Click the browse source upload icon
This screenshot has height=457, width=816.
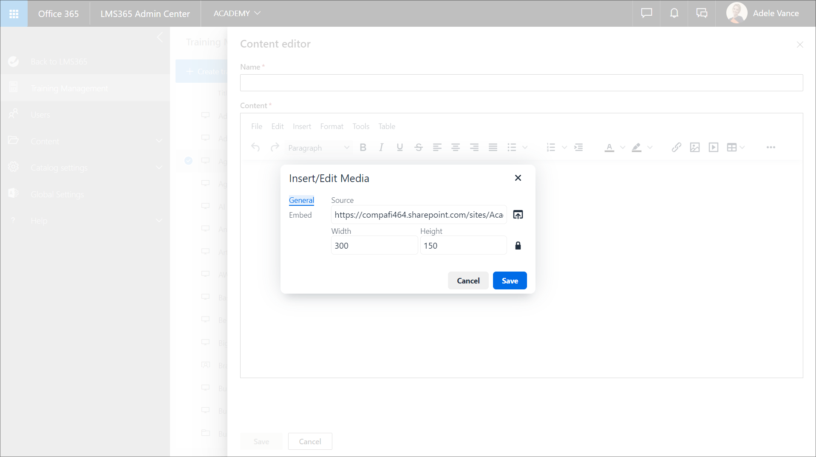coord(518,215)
